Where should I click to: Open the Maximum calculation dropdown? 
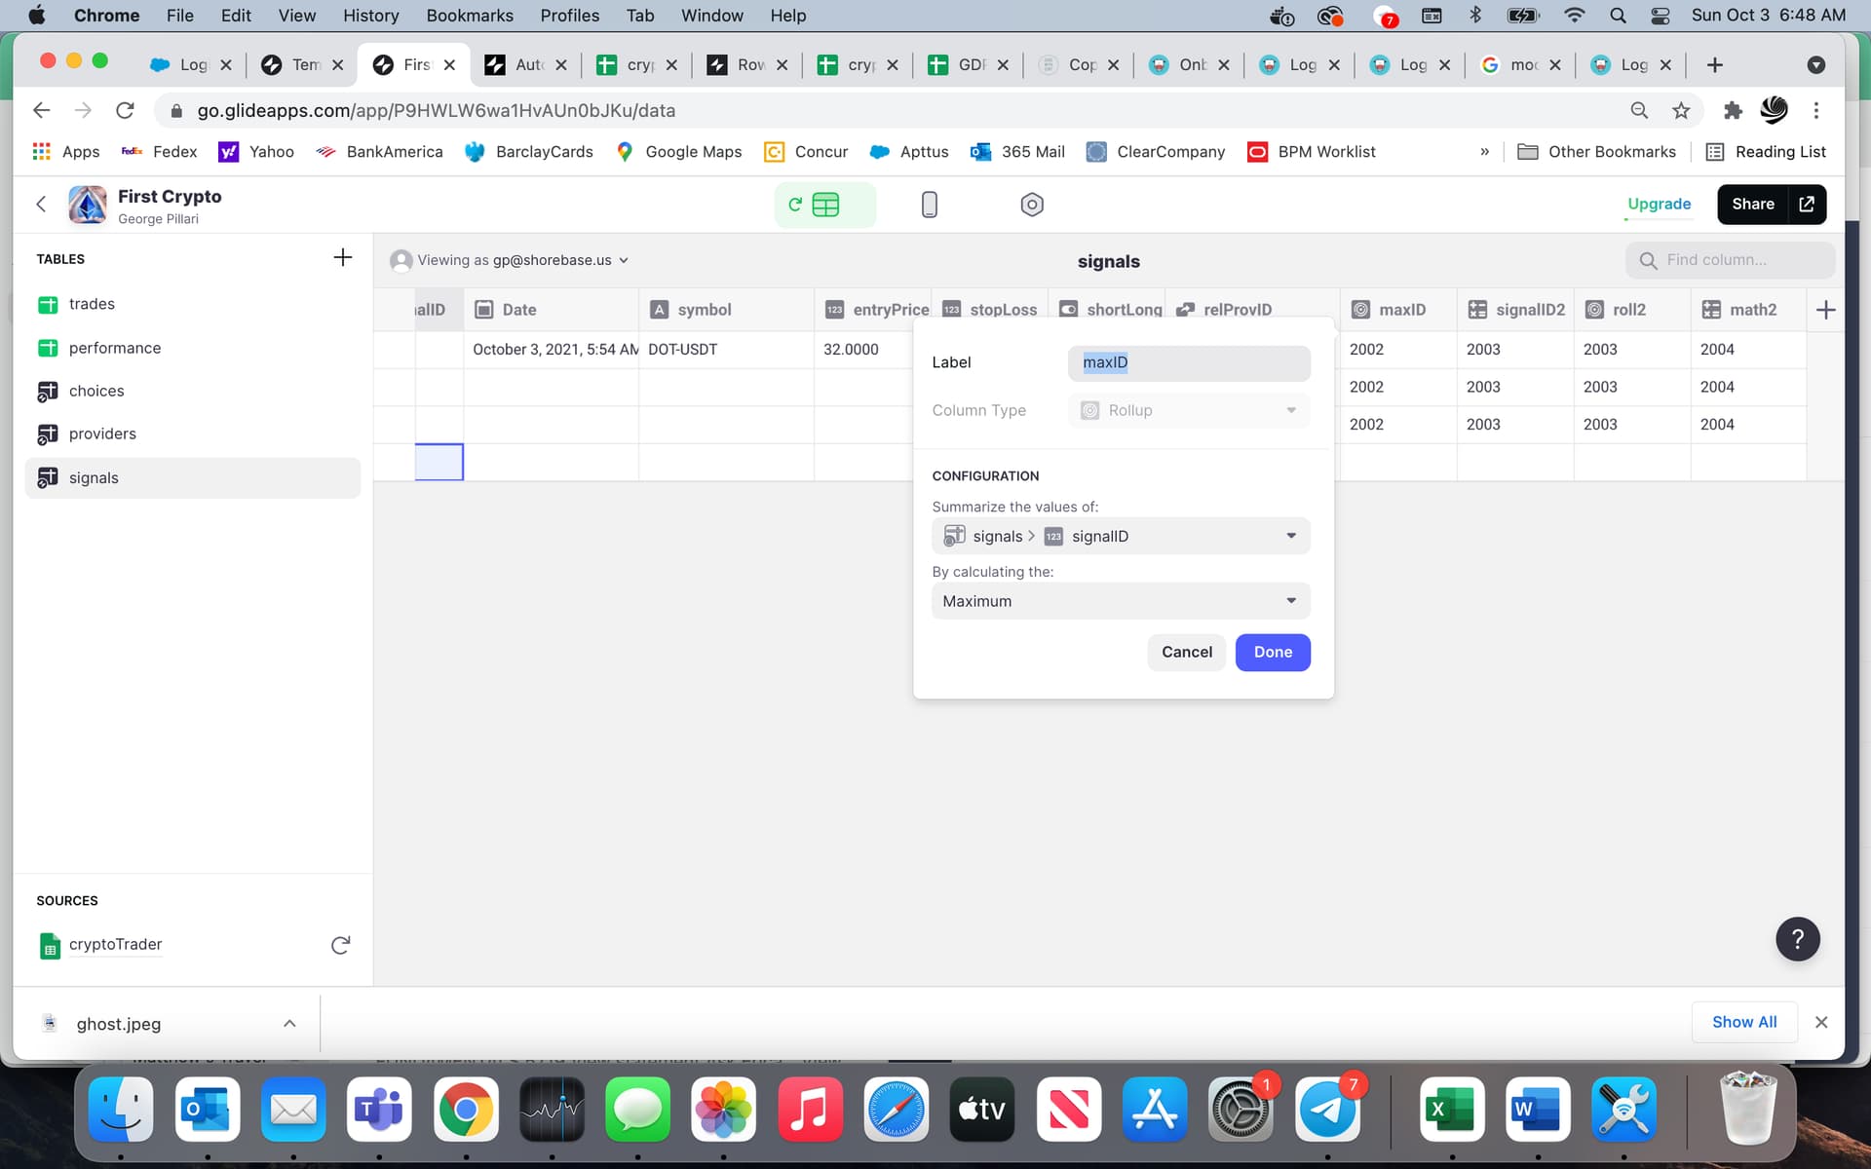1121,601
